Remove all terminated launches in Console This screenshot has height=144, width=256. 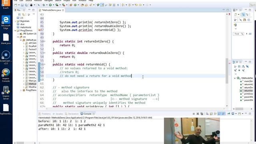202,114
